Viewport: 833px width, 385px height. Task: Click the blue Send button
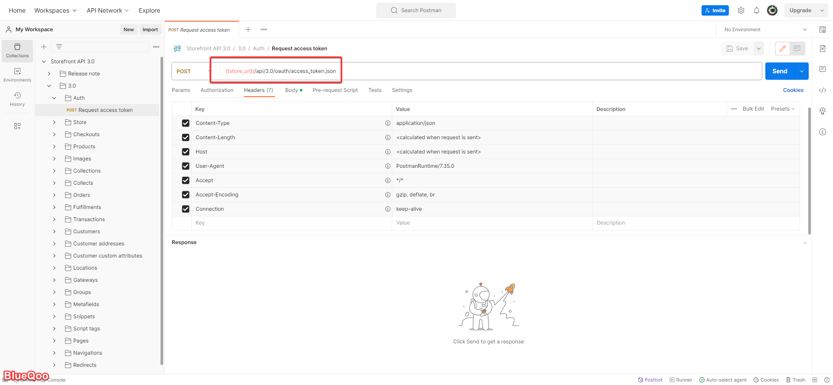[779, 71]
